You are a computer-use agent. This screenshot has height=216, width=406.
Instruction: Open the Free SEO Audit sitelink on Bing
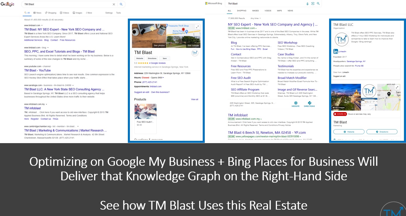(241, 78)
